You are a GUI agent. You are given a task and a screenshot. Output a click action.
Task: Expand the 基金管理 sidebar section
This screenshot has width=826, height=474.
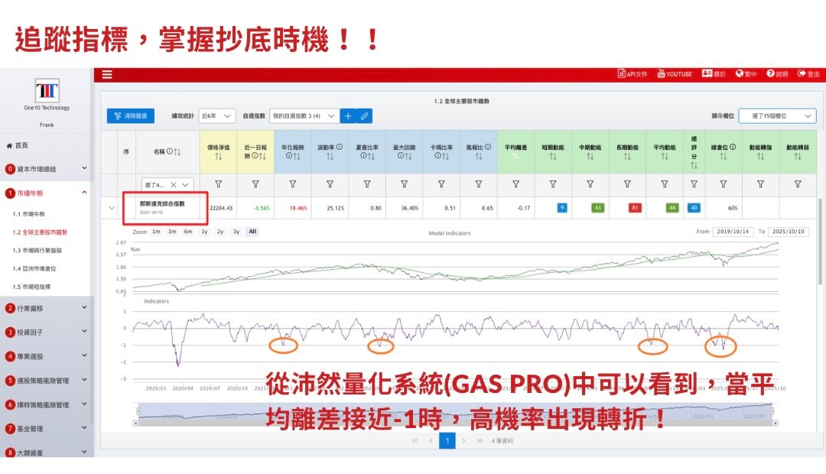[47, 429]
